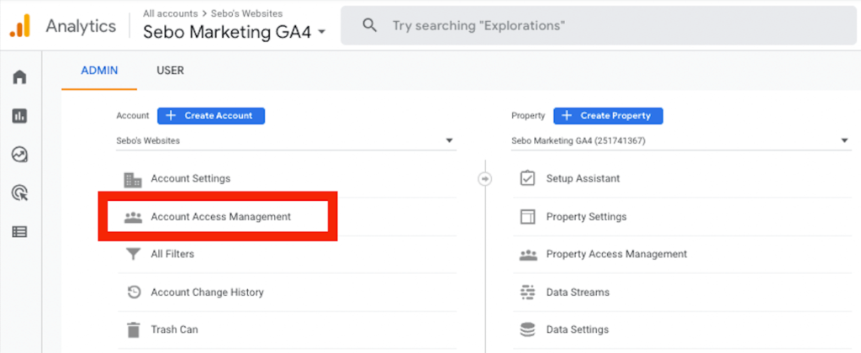Click the Try searching "Explorations" field

pos(599,26)
